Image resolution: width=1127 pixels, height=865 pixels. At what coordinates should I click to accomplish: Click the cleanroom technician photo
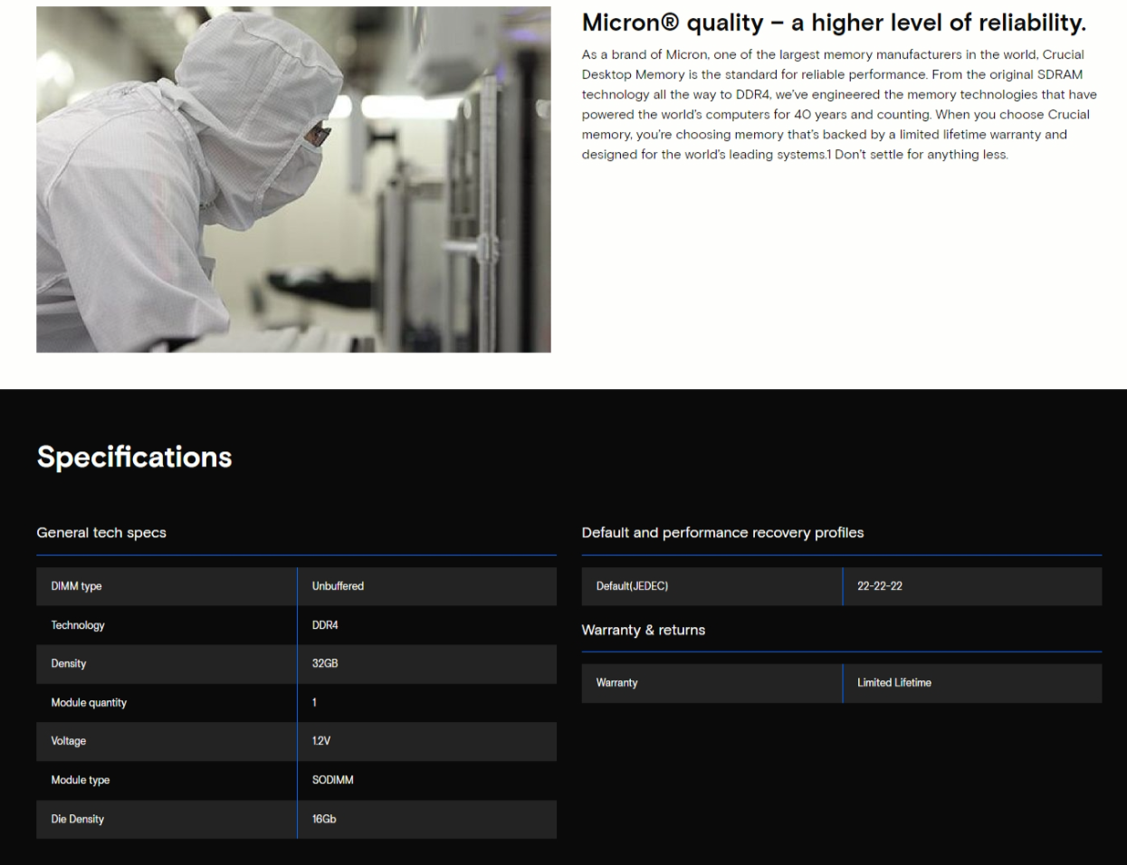point(293,179)
